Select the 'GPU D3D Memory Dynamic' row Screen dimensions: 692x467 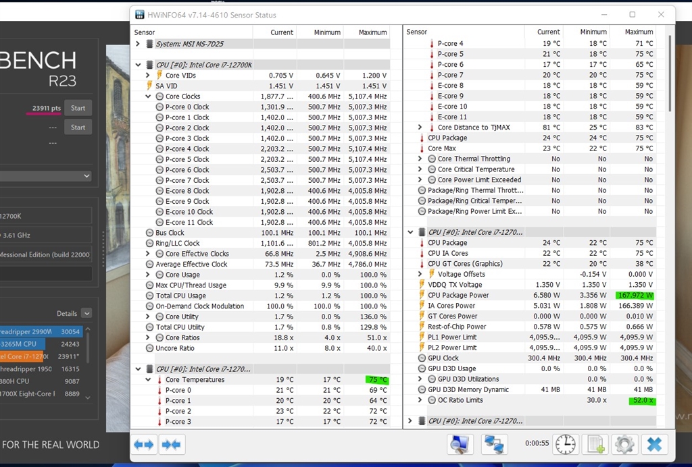point(530,389)
